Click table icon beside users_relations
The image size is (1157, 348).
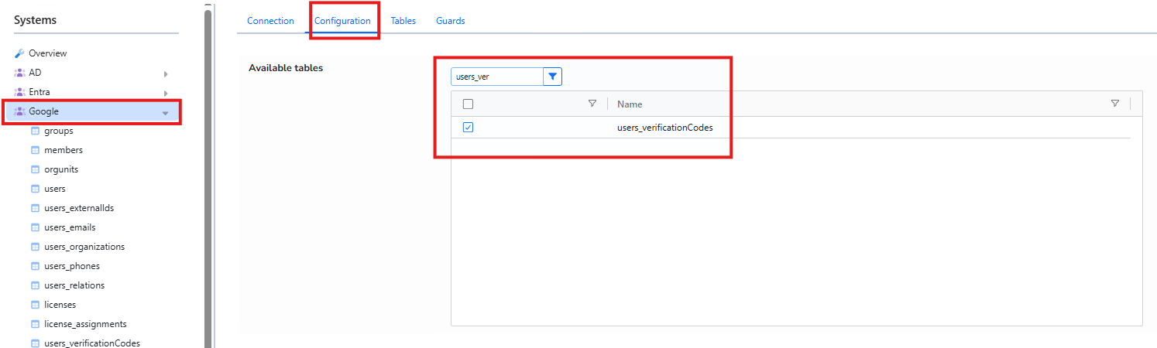(36, 285)
